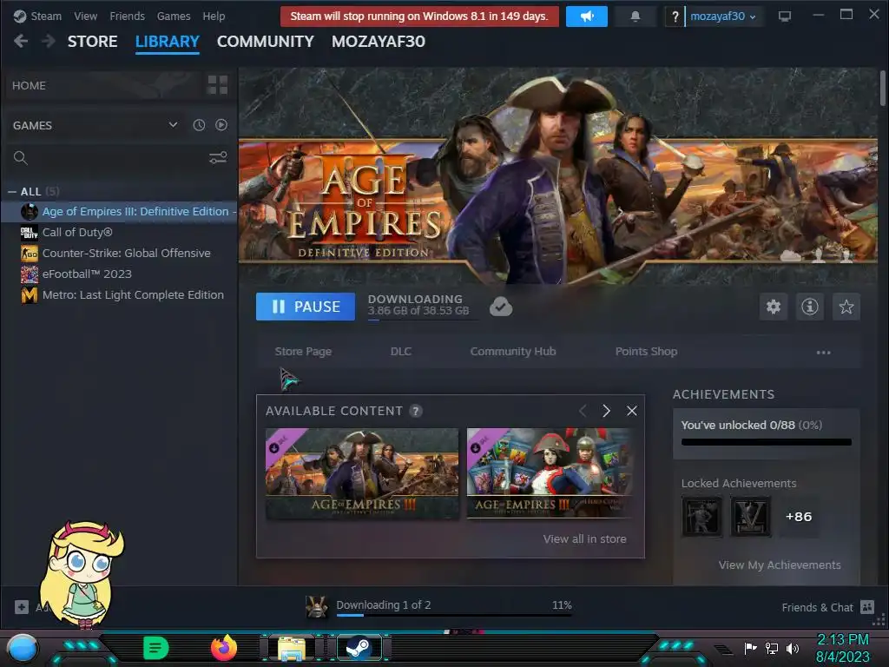889x667 pixels.
Task: Click the footer download progress bar
Action: pyautogui.click(x=454, y=615)
